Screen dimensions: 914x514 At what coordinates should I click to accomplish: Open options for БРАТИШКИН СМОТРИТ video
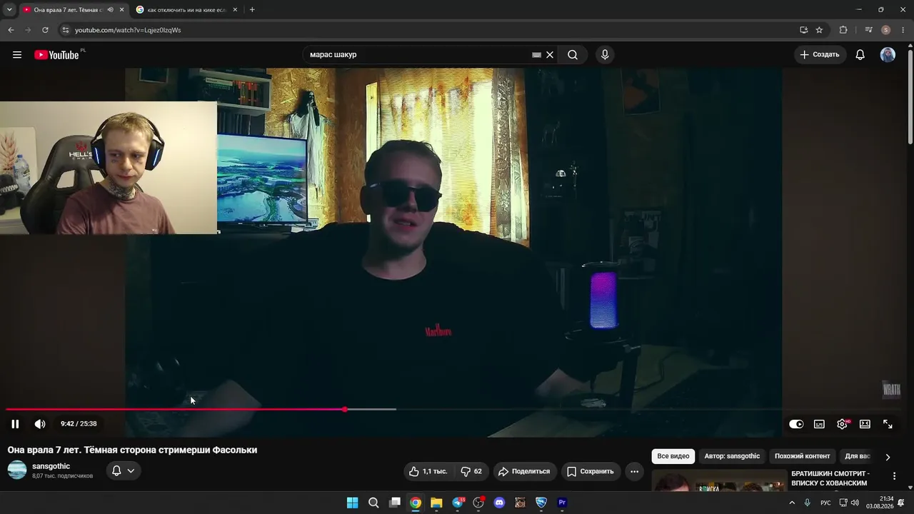click(x=894, y=476)
